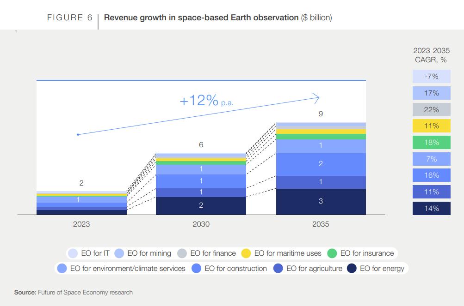Click the EO for construction legend dot
The image size is (464, 306).
196,269
